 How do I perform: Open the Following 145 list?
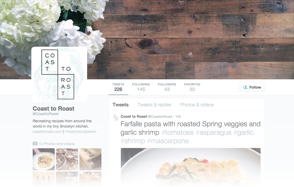point(141,87)
